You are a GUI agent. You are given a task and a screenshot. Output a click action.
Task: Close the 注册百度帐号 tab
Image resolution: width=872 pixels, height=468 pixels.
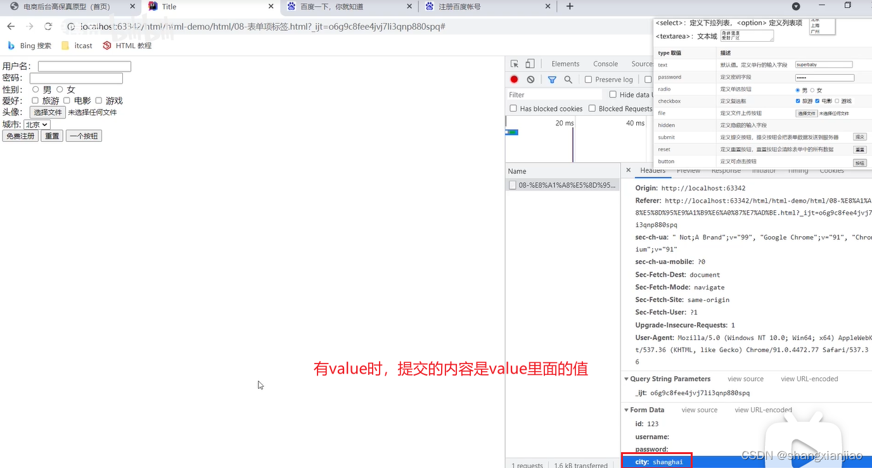pyautogui.click(x=548, y=6)
